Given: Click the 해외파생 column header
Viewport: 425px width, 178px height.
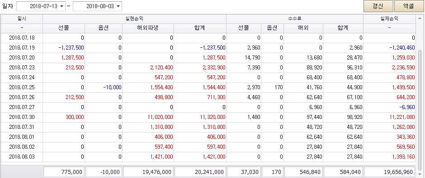Looking at the screenshot, I should [x=148, y=28].
